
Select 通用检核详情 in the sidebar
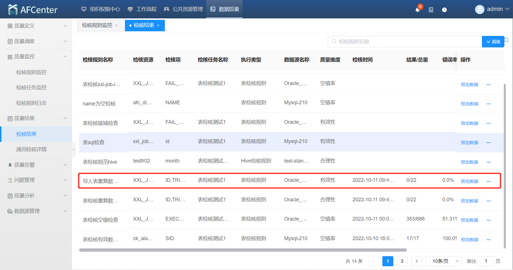[x=31, y=149]
